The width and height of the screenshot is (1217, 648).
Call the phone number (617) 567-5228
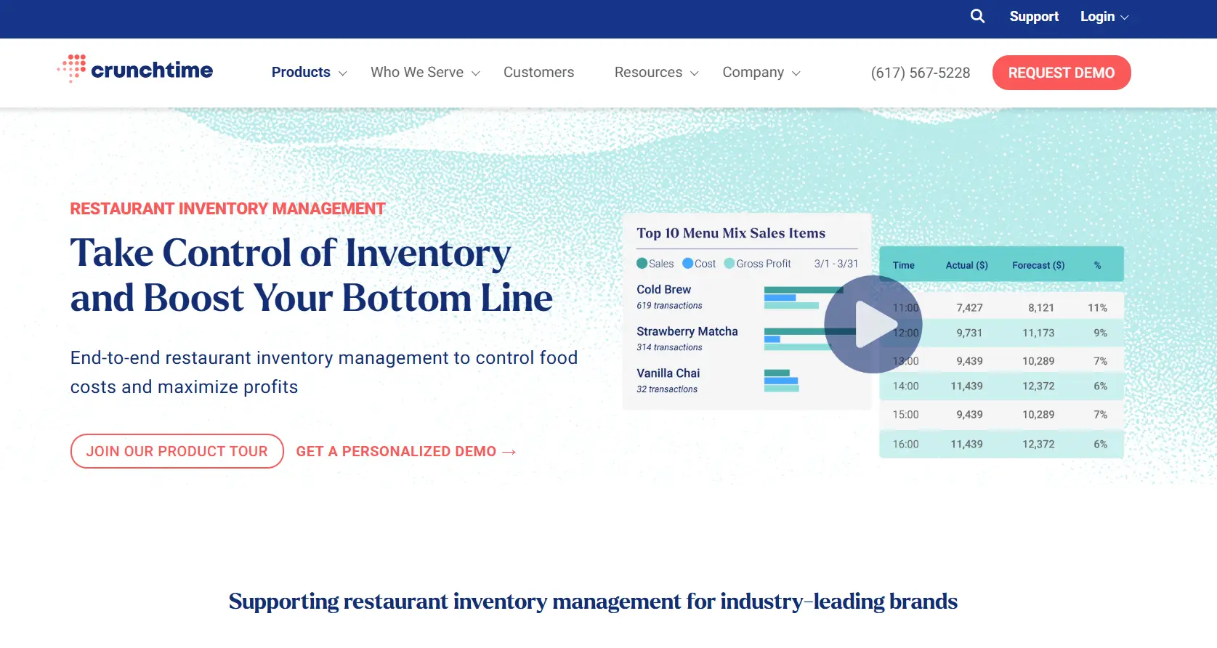[921, 73]
